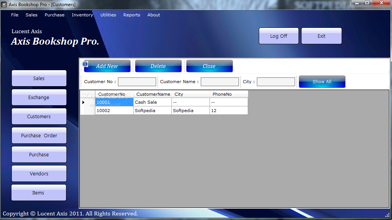Close the Customers panel
This screenshot has height=220, width=392.
pyautogui.click(x=209, y=66)
